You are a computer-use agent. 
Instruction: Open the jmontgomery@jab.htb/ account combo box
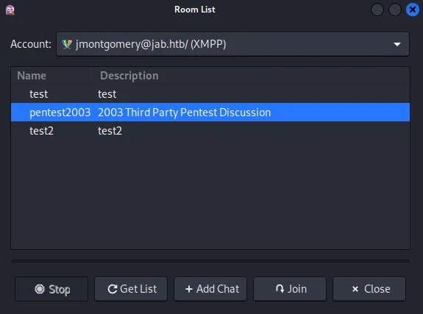point(232,44)
